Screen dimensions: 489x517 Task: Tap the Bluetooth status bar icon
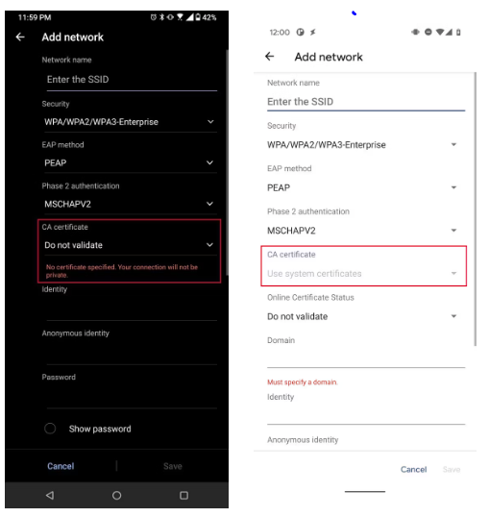pyautogui.click(x=161, y=17)
